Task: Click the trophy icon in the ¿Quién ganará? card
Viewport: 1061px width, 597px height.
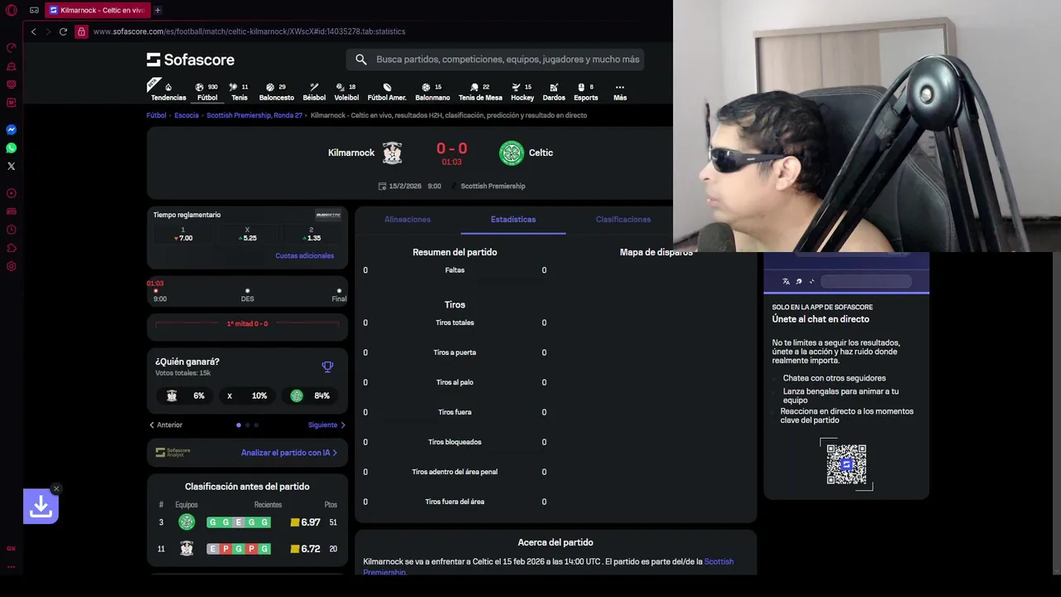Action: (x=327, y=366)
